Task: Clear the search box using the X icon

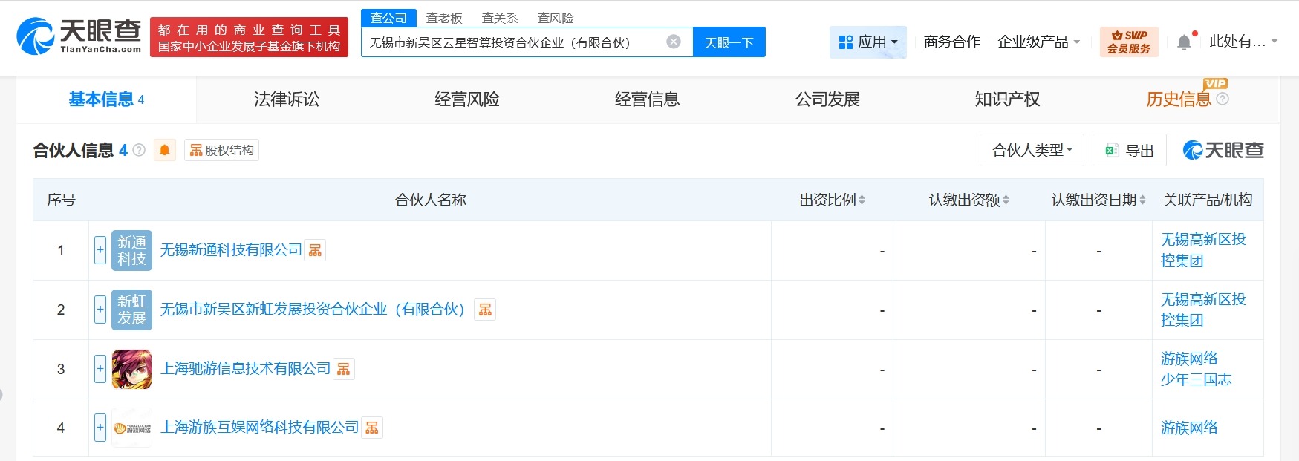Action: (x=673, y=42)
